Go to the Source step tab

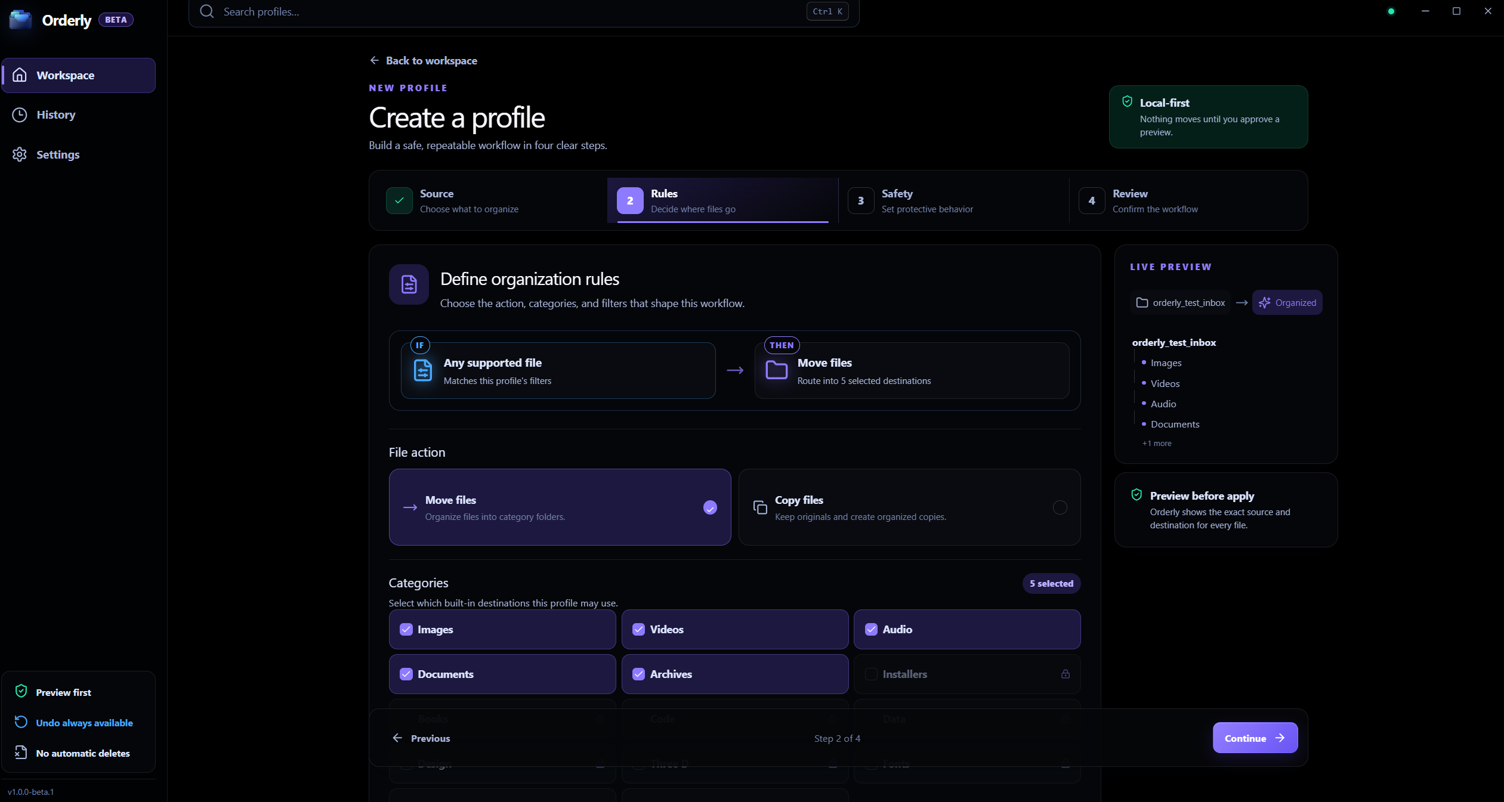click(x=492, y=200)
